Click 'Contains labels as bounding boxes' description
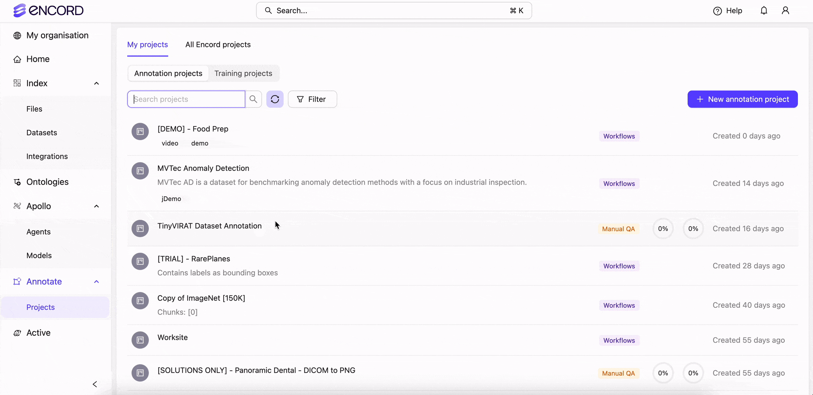The image size is (813, 395). [x=217, y=273]
